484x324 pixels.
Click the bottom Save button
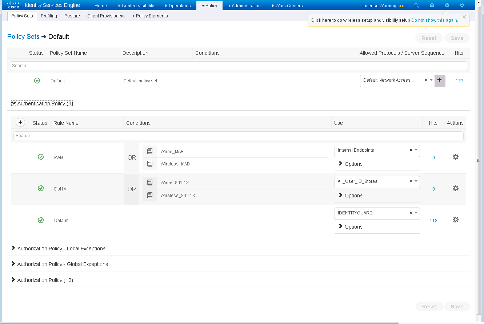point(457,307)
